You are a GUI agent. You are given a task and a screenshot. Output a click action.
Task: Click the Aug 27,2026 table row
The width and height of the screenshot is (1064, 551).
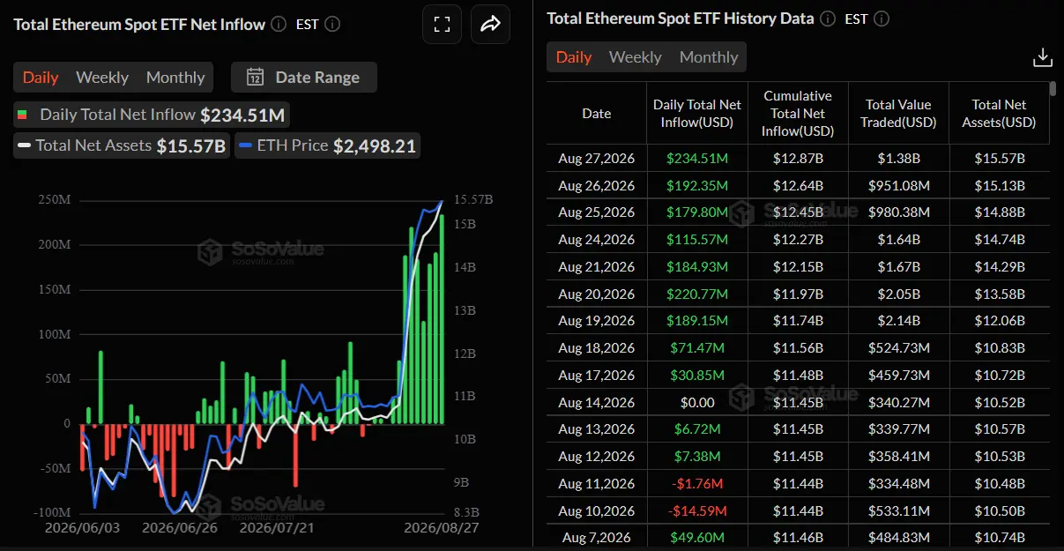[798, 159]
